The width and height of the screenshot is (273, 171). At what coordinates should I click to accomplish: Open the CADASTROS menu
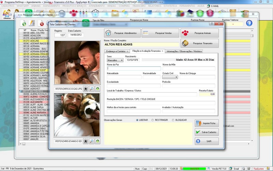(8, 6)
